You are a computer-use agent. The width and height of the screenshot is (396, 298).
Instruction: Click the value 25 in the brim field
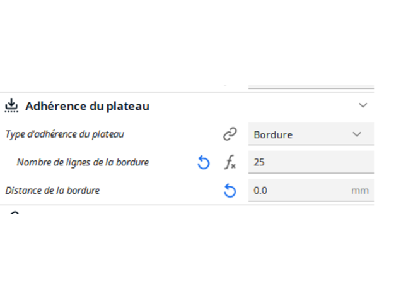click(259, 162)
